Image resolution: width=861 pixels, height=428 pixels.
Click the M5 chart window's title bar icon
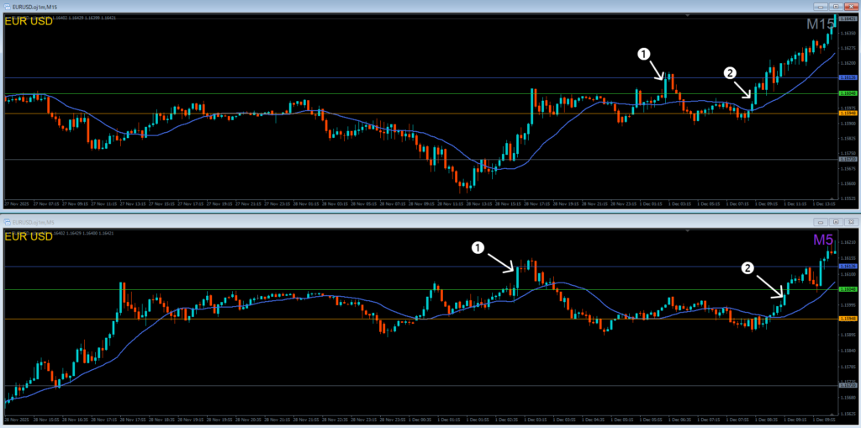point(8,221)
